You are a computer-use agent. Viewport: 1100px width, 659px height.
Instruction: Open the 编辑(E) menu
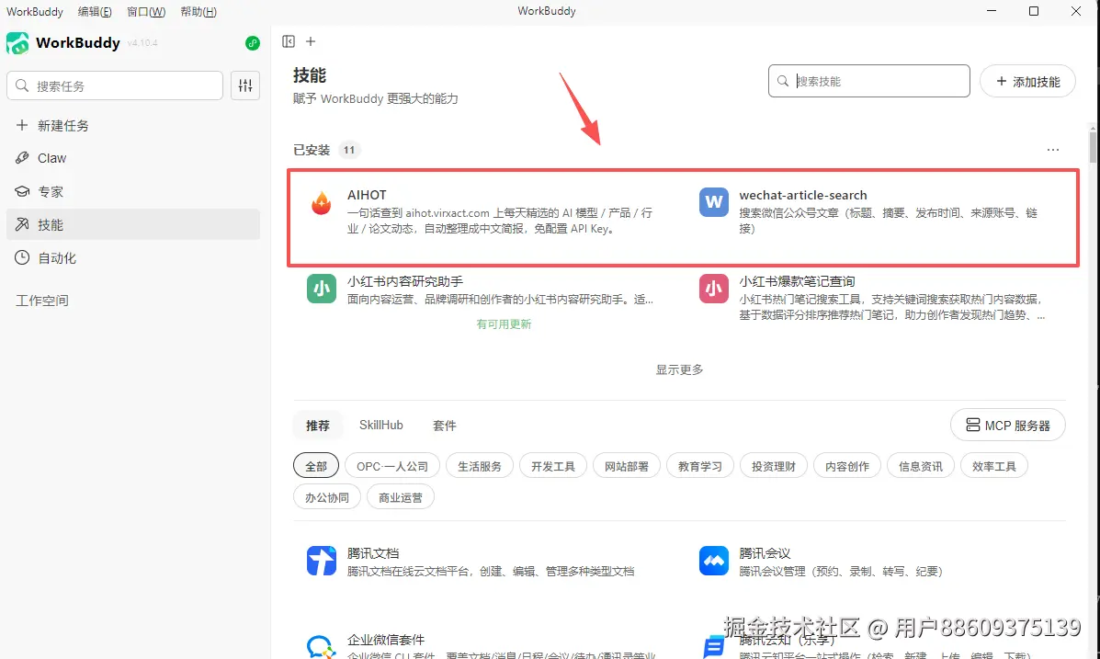pos(95,11)
